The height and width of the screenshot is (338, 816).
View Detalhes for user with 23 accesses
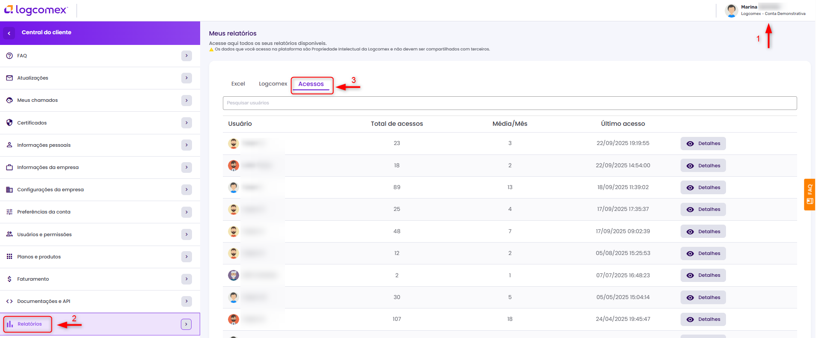(703, 144)
